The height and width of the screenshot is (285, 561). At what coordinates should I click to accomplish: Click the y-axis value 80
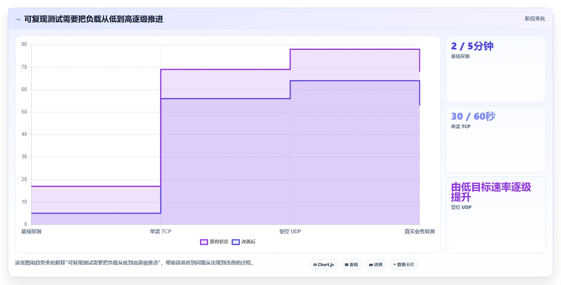point(24,44)
